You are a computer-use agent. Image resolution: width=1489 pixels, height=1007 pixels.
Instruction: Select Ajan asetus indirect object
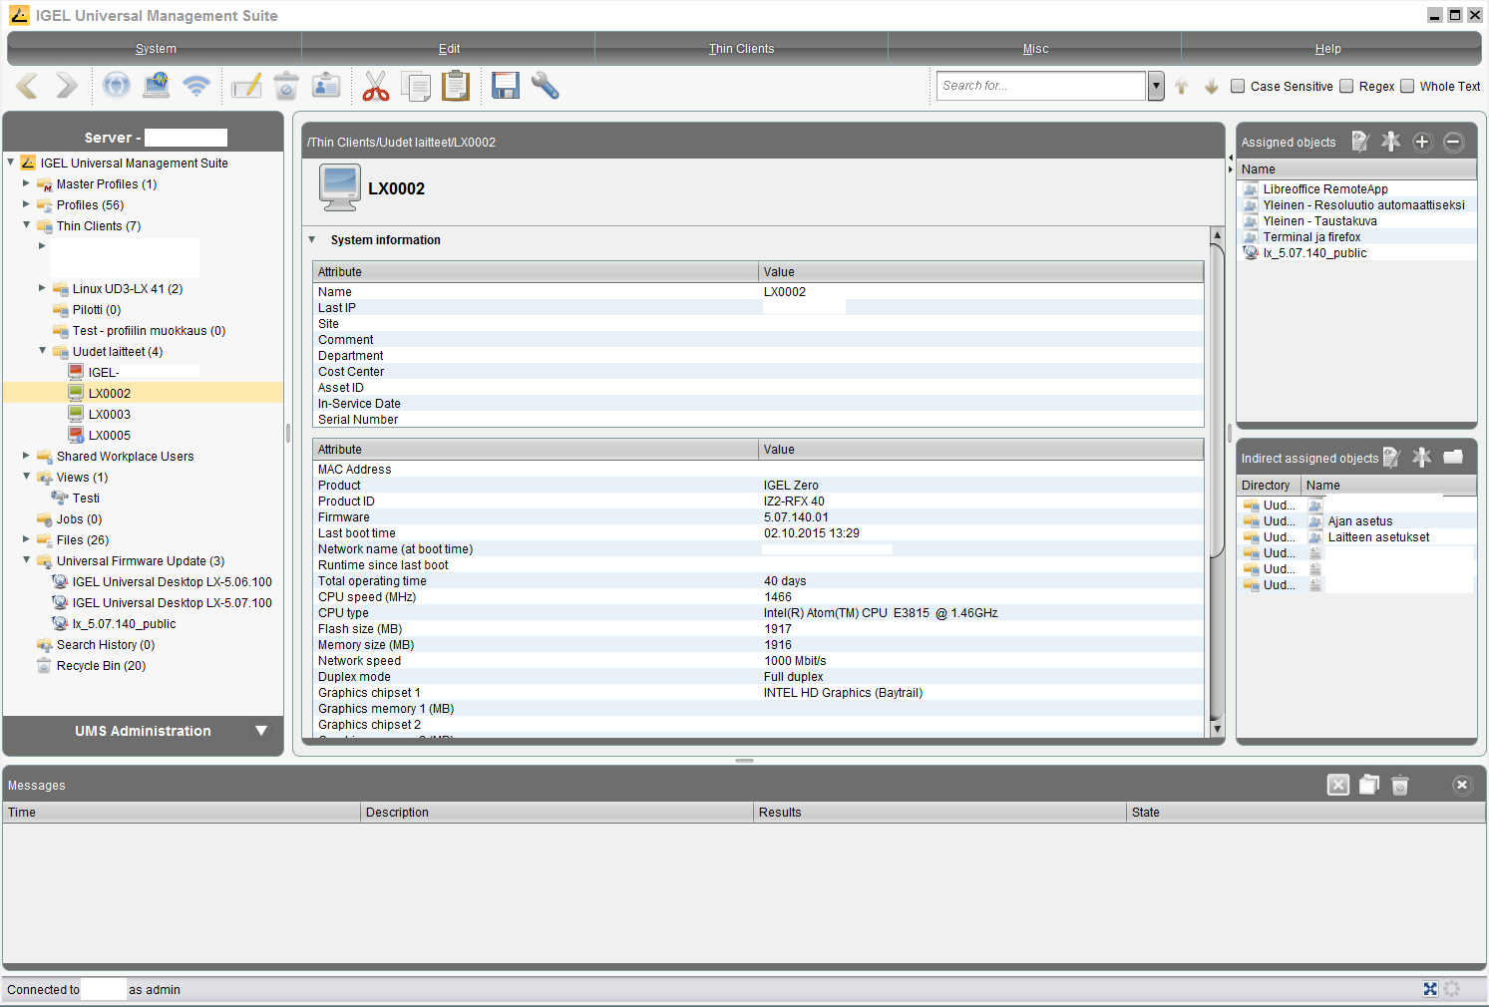[1359, 520]
